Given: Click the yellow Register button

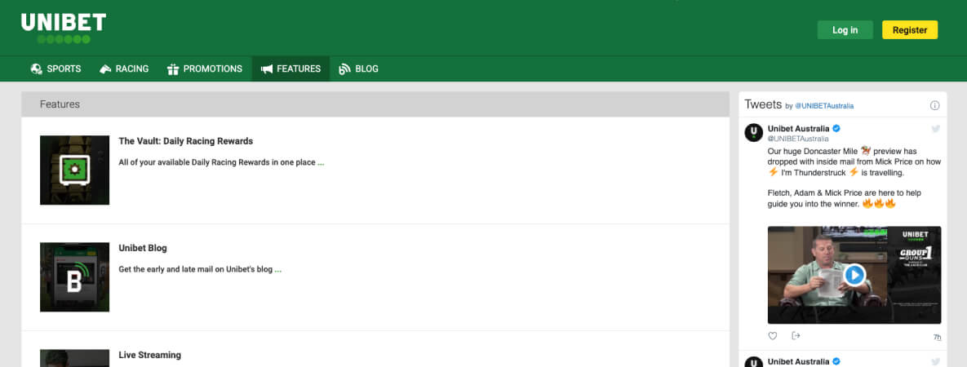Looking at the screenshot, I should point(910,29).
